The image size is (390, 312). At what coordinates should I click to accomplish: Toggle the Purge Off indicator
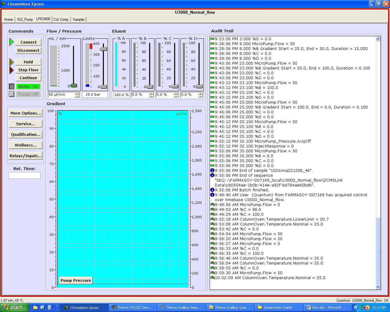(x=28, y=94)
